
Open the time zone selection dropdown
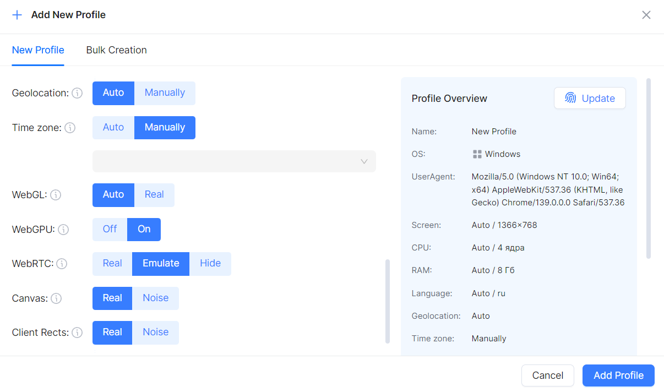coord(234,161)
